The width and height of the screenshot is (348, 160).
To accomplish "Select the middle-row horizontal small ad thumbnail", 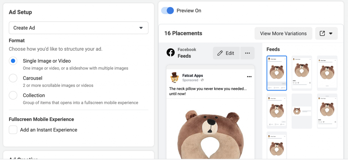I will click(x=302, y=111).
